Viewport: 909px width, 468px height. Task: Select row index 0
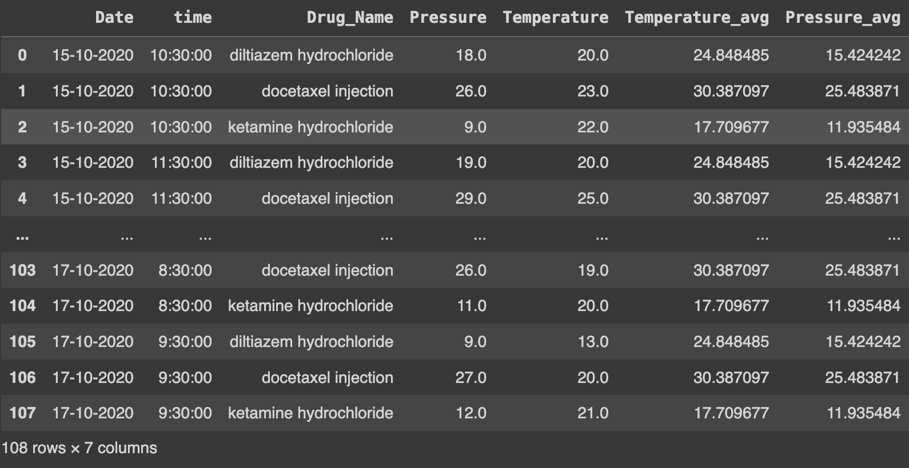pyautogui.click(x=22, y=55)
